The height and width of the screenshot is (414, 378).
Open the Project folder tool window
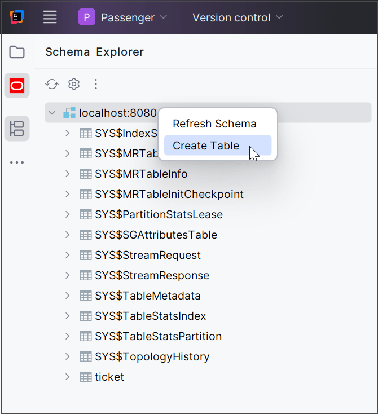[x=17, y=52]
